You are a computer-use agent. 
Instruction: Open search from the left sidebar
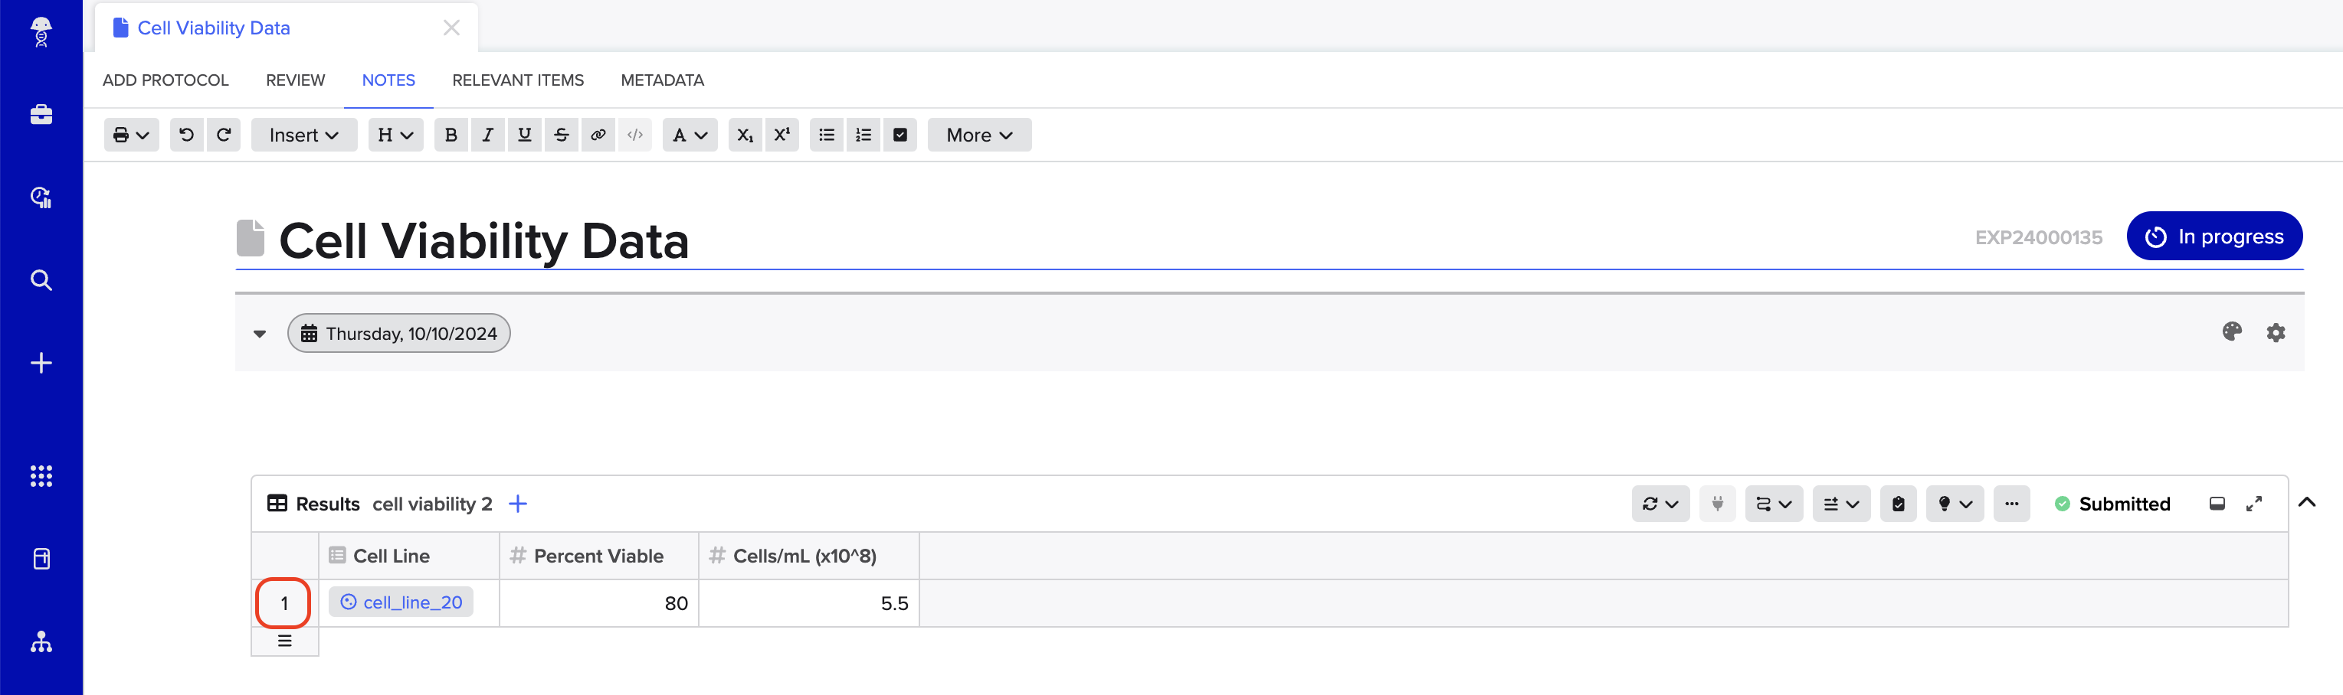(41, 280)
